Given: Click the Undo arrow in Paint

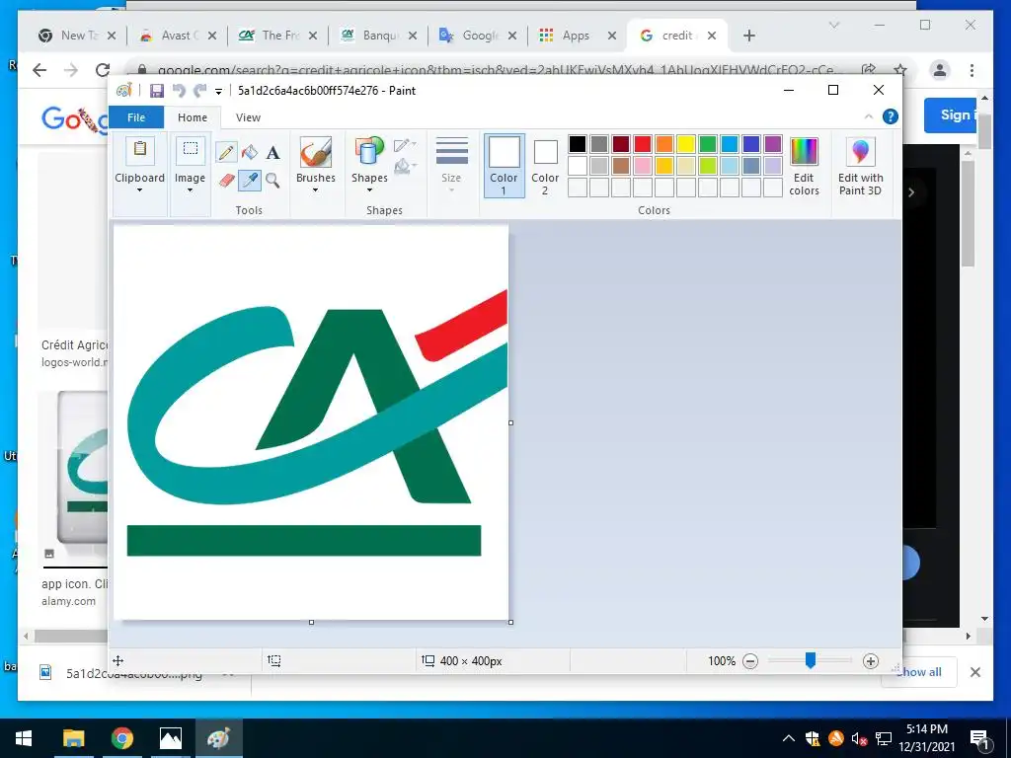Looking at the screenshot, I should tap(179, 91).
